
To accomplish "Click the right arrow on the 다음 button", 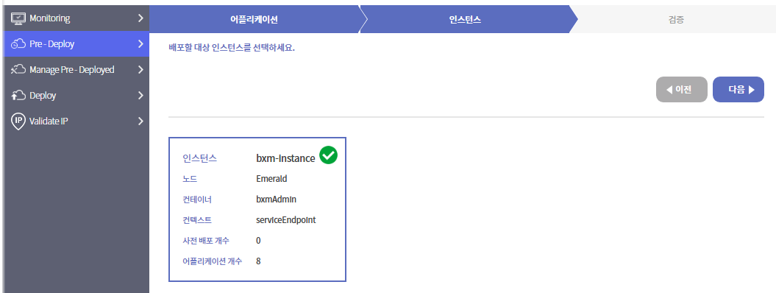I will point(751,90).
